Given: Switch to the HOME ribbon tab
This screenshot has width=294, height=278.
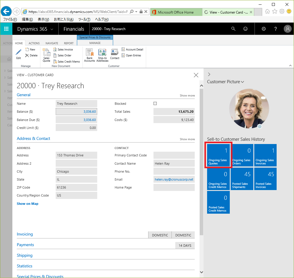Looking at the screenshot, I should (19, 43).
